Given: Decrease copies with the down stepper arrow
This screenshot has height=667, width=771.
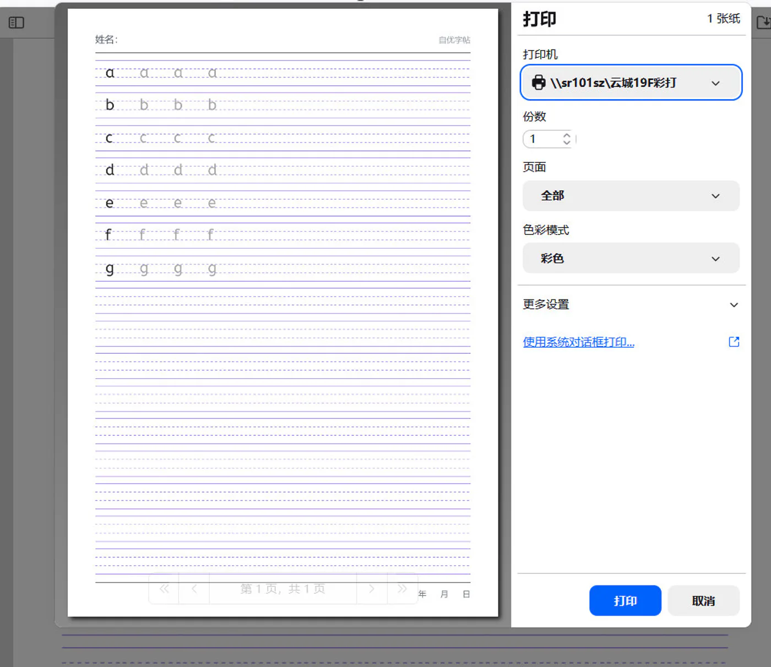Looking at the screenshot, I should [567, 143].
